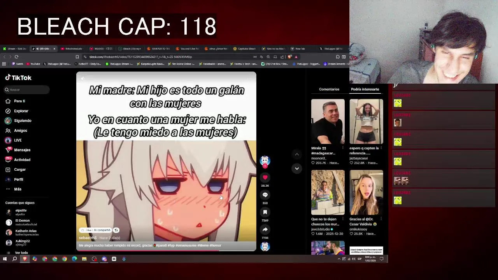Go to the previous video
The image size is (498, 280).
tap(297, 154)
